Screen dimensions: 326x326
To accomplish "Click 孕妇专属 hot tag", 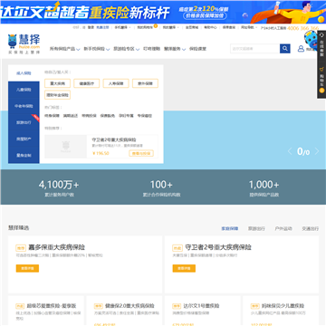I will 126,116.
